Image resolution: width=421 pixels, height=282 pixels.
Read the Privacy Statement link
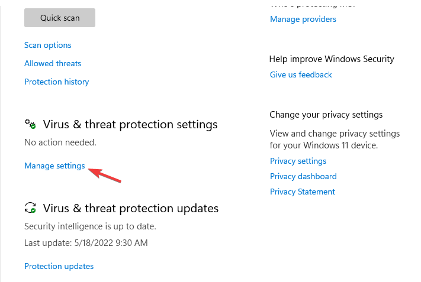tap(303, 192)
